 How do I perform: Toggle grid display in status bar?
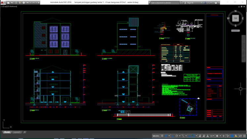[162, 136]
